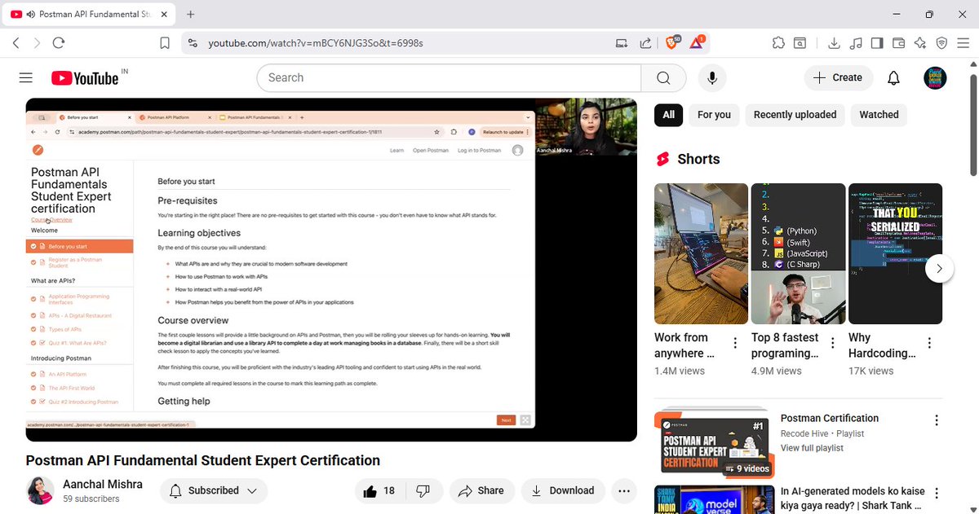Screen dimensions: 979x514
Task: Open options for Postman Certification playlist
Action: pos(937,420)
